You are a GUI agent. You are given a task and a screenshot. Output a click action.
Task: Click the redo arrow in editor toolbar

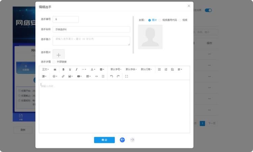click(x=118, y=77)
